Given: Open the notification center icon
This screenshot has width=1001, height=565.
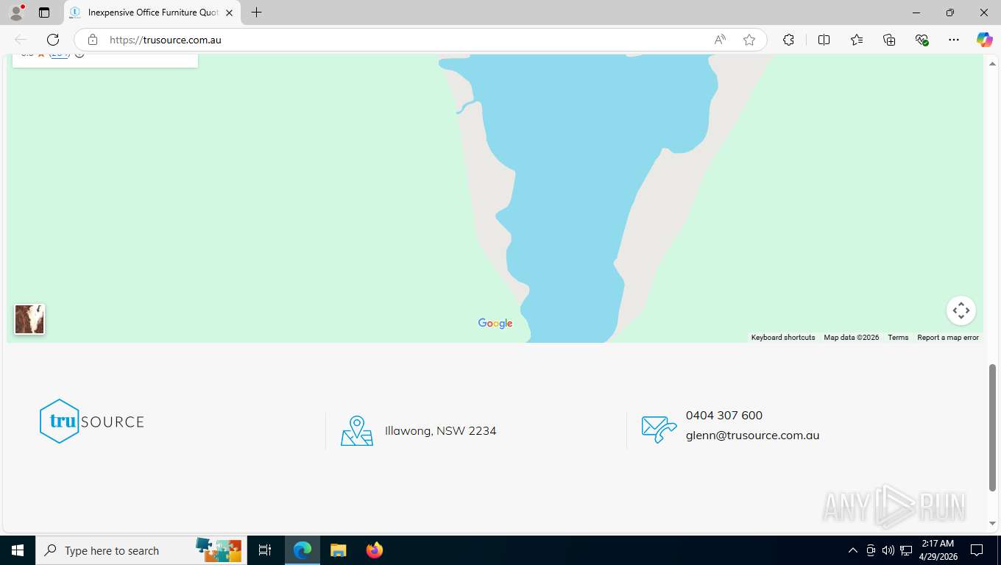Looking at the screenshot, I should coord(977,550).
